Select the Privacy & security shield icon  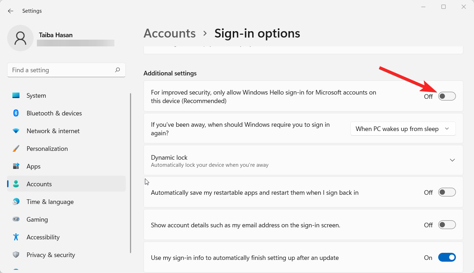tap(16, 255)
